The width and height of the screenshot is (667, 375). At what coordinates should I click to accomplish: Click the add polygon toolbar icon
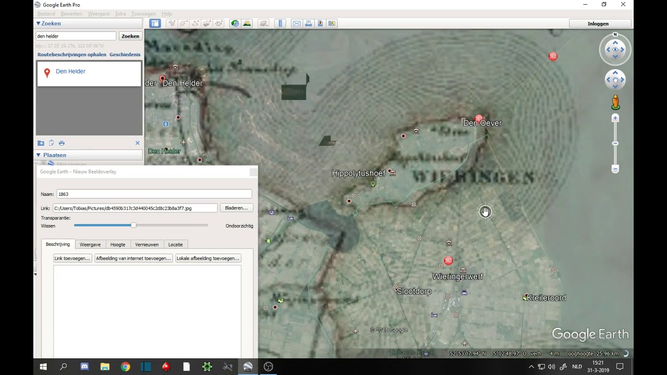click(x=183, y=23)
